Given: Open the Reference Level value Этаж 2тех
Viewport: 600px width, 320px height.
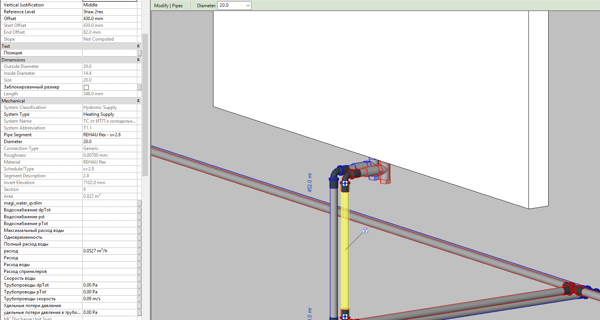Looking at the screenshot, I should pos(110,12).
